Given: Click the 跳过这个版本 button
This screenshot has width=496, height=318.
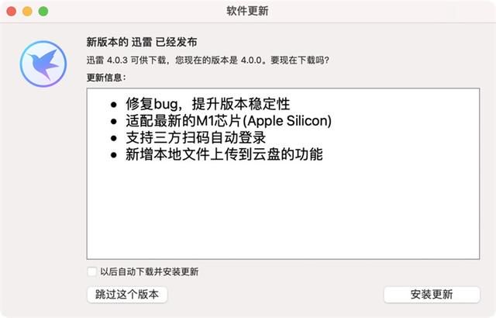Looking at the screenshot, I should click(127, 295).
